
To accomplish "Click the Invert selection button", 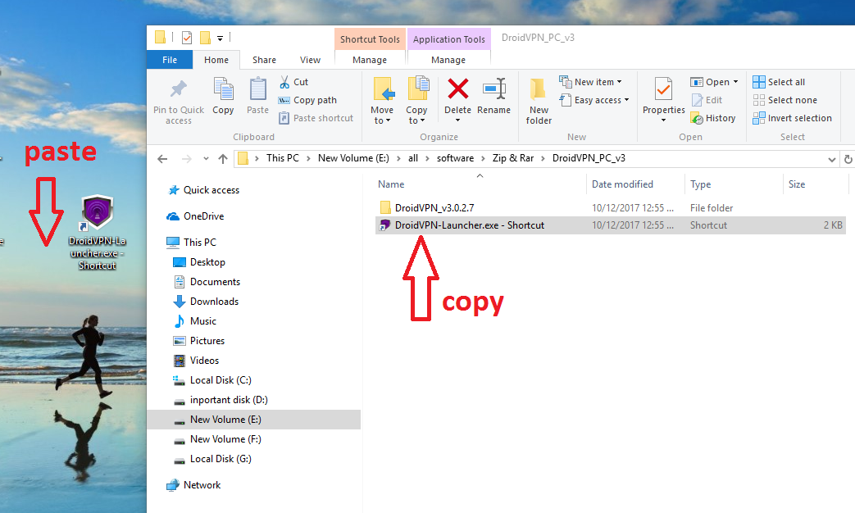I will (792, 118).
